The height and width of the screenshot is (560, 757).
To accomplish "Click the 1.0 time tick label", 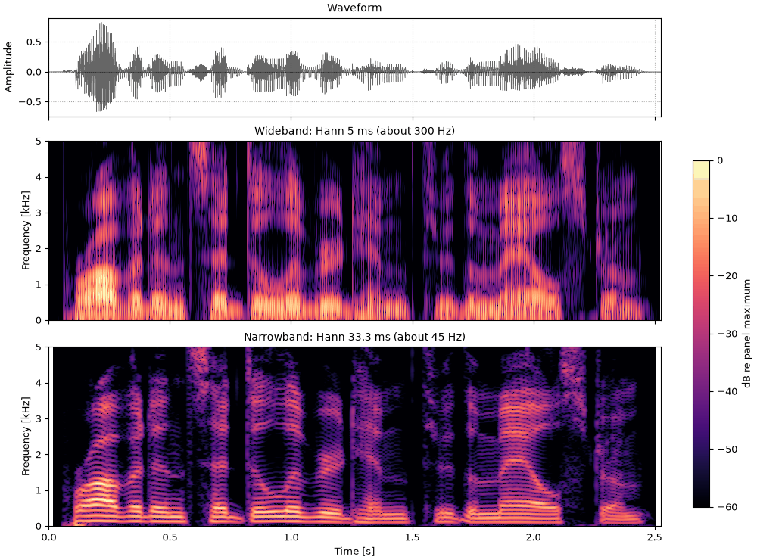I will (x=291, y=537).
